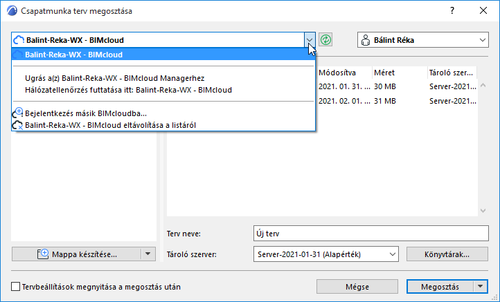This screenshot has height=302, width=500.
Task: Open the Tároló szerver dropdown
Action: [393, 254]
